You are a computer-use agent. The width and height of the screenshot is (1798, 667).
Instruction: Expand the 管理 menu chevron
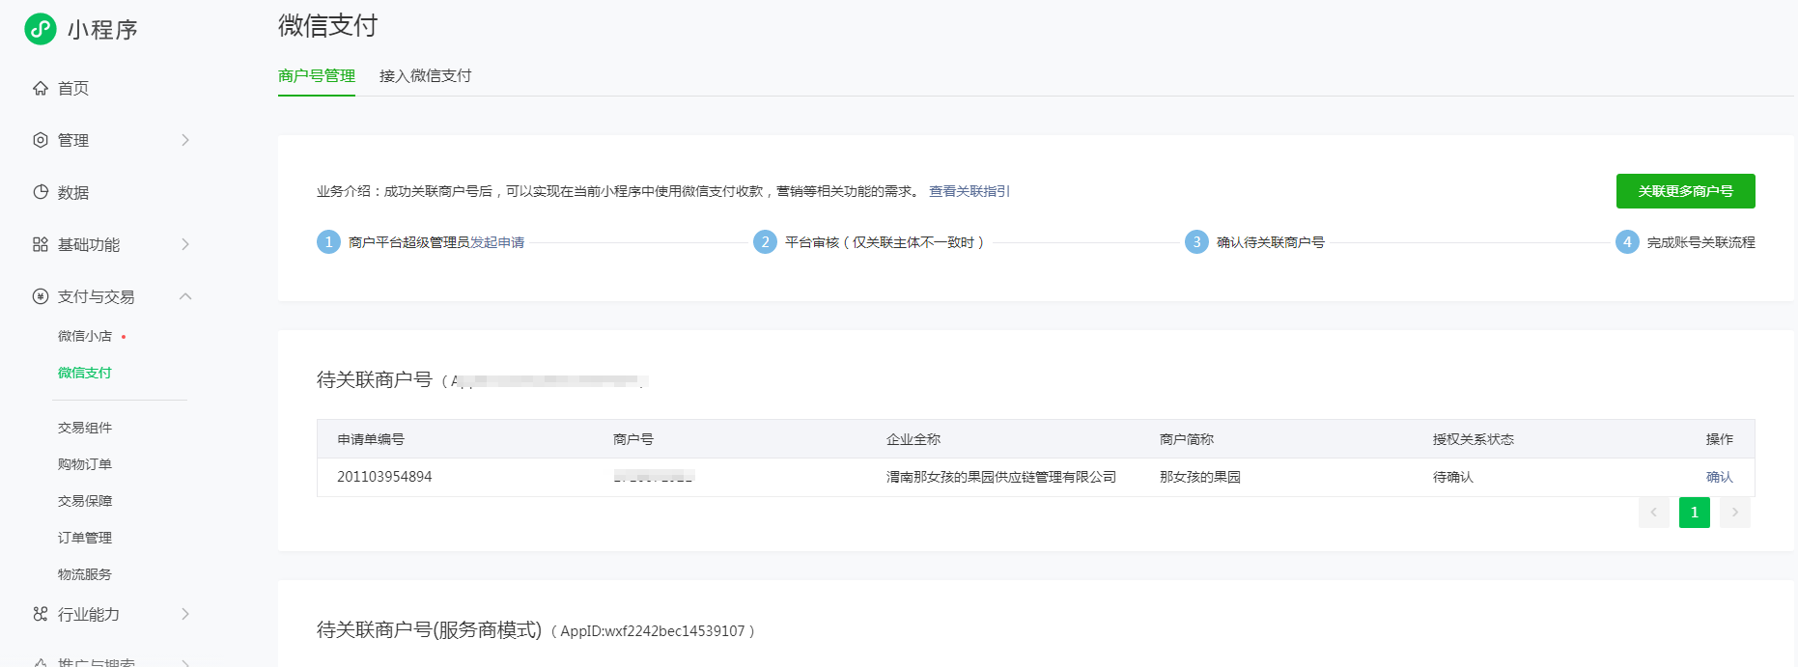point(185,140)
